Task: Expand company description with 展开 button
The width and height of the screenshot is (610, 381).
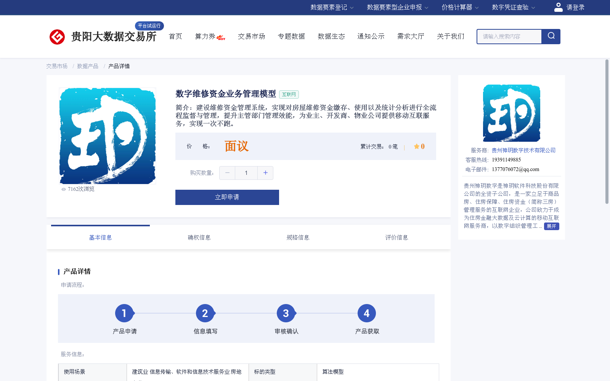Action: [x=551, y=226]
